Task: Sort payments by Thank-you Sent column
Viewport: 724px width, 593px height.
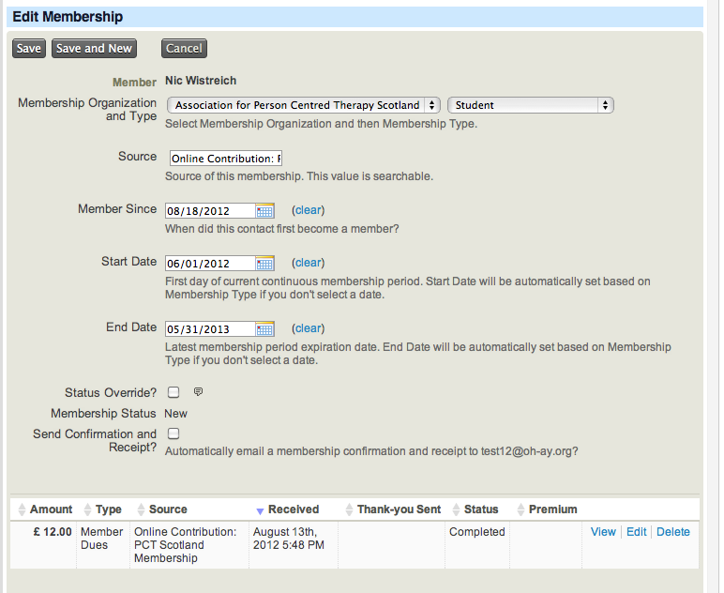Action: coord(398,509)
